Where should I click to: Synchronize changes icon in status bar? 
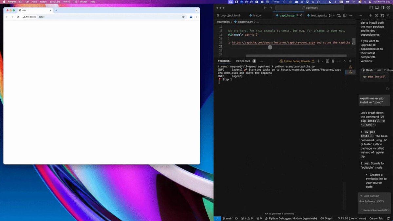click(x=237, y=218)
